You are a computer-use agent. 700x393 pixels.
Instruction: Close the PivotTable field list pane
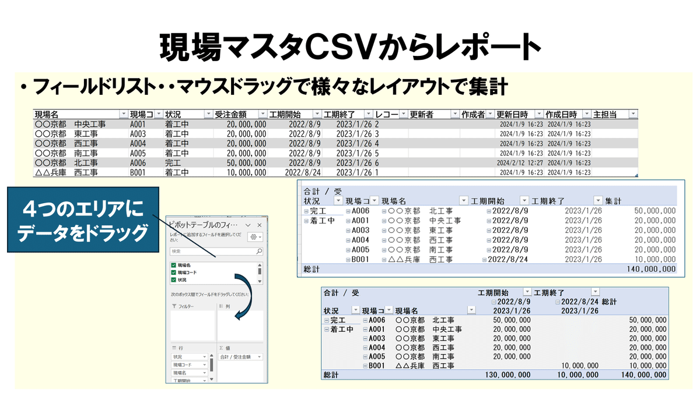259,224
